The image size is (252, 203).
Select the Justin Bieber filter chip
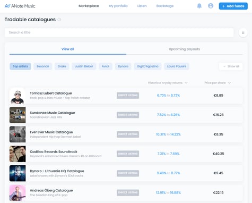pos(84,66)
